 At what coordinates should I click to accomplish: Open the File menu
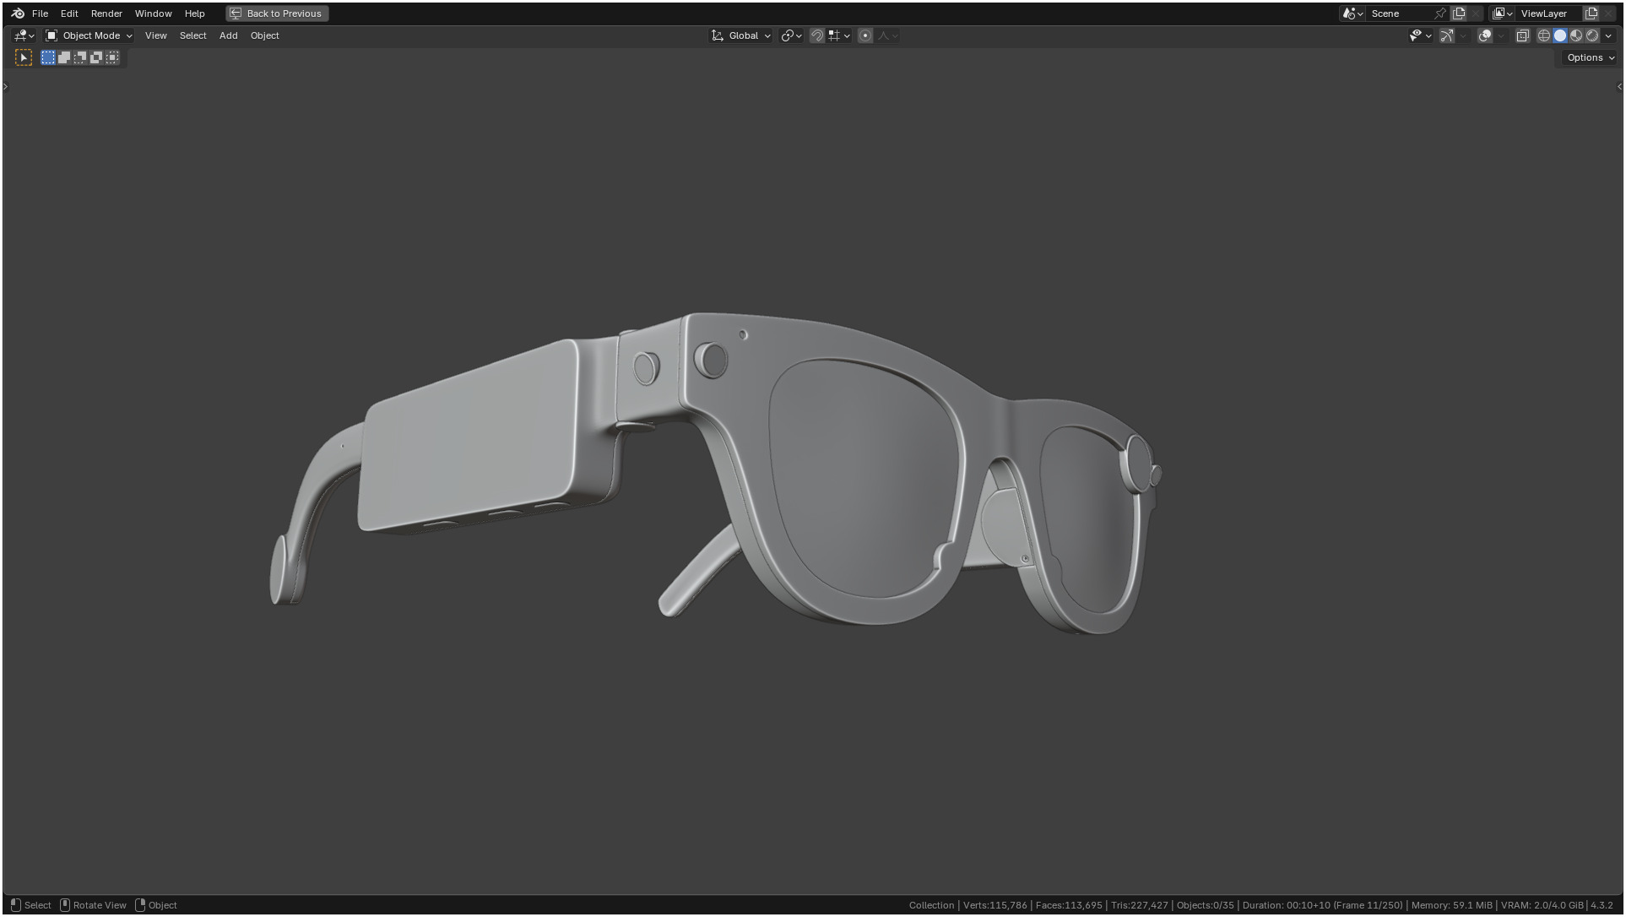tap(40, 14)
